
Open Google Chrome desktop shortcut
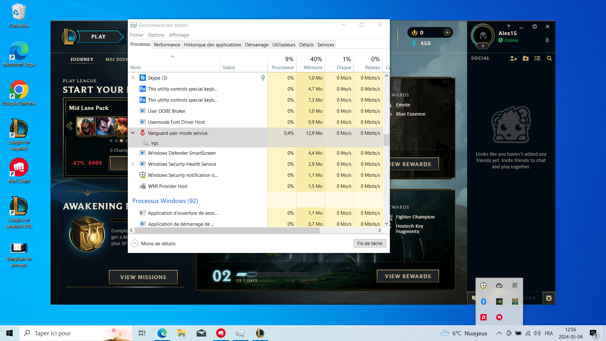[x=19, y=93]
